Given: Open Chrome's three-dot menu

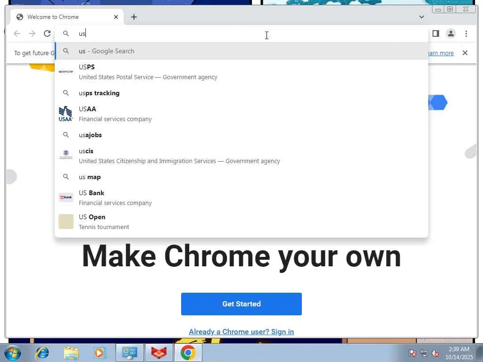Looking at the screenshot, I should pos(466,33).
